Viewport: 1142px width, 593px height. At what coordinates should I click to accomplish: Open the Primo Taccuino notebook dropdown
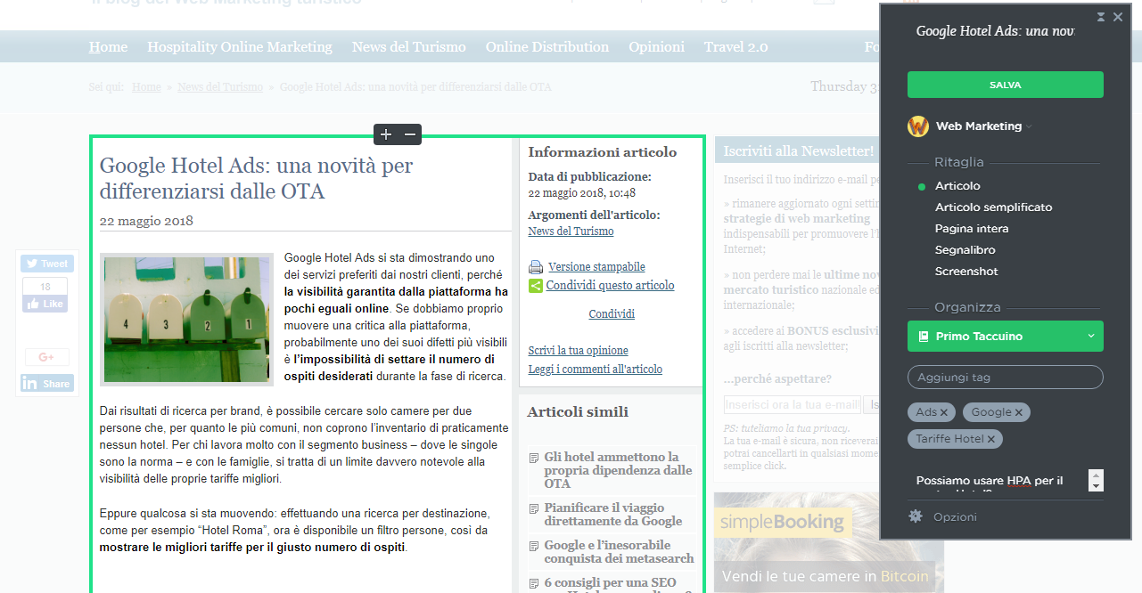[x=1005, y=336]
